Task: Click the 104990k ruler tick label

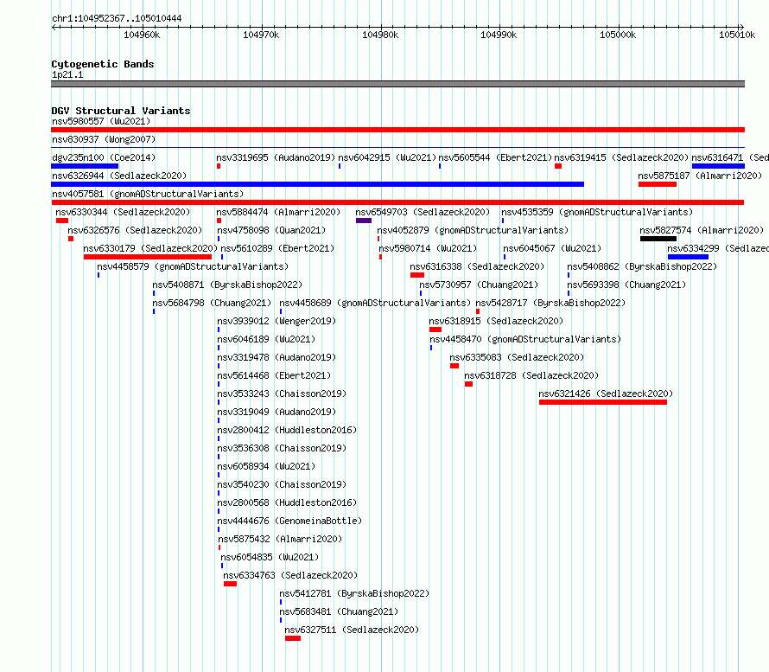Action: [x=499, y=35]
